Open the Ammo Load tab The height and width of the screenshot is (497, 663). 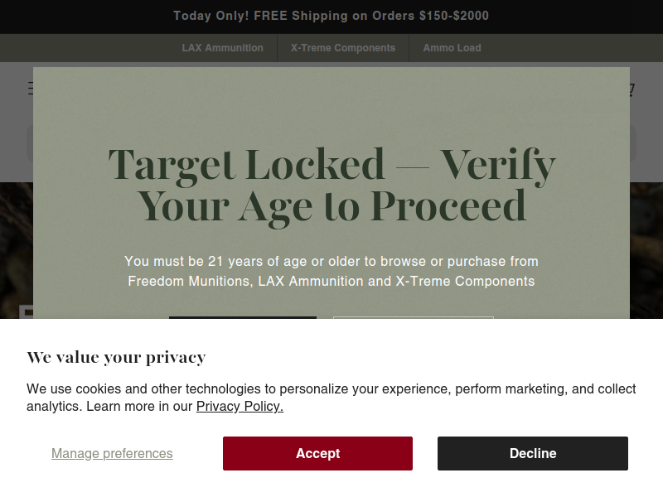pyautogui.click(x=452, y=48)
